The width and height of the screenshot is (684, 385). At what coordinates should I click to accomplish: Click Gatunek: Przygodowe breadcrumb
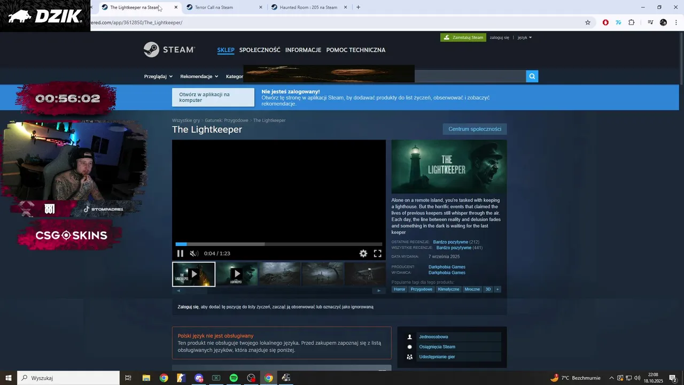click(227, 120)
